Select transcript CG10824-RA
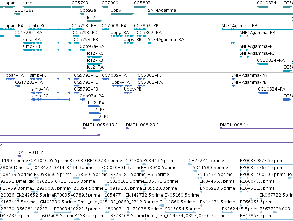The width and height of the screenshot is (293, 221). tap(262, 64)
